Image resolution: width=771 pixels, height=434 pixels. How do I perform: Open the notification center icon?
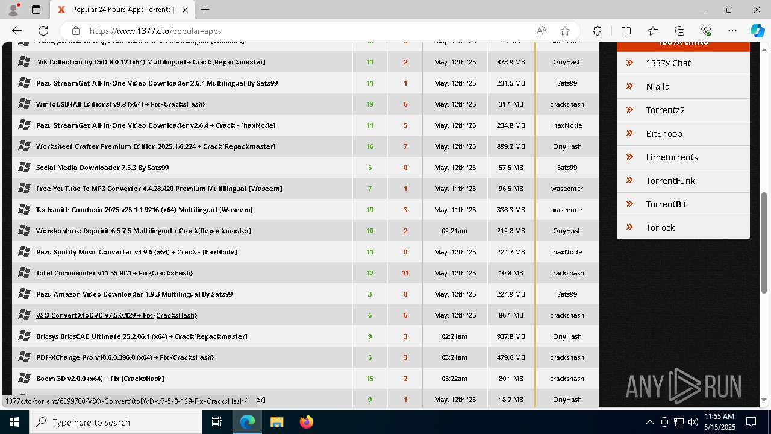tap(751, 422)
